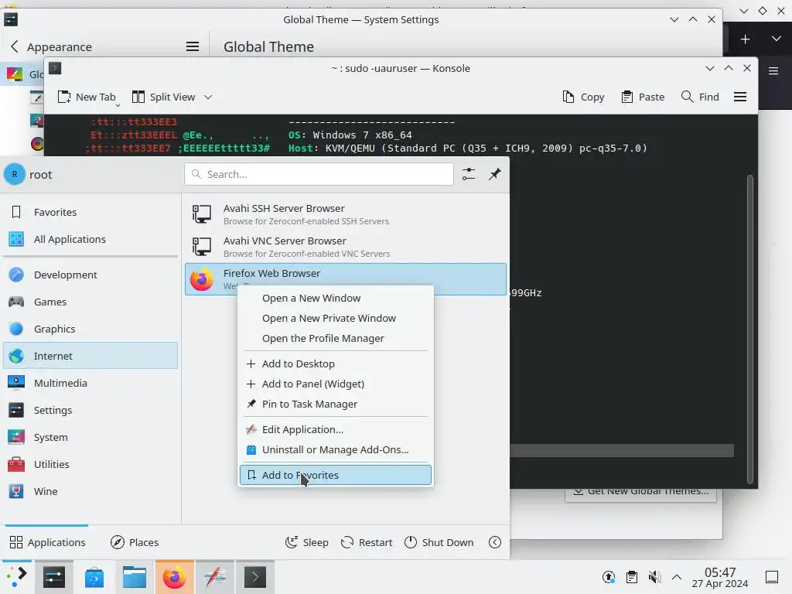
Task: Choose Open a New Private Window
Action: 336,318
